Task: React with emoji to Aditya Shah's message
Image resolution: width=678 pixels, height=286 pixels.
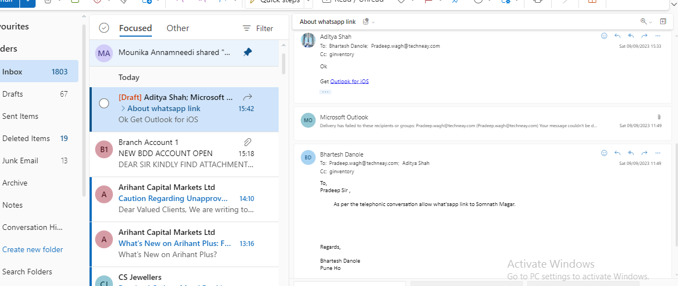Action: [604, 36]
